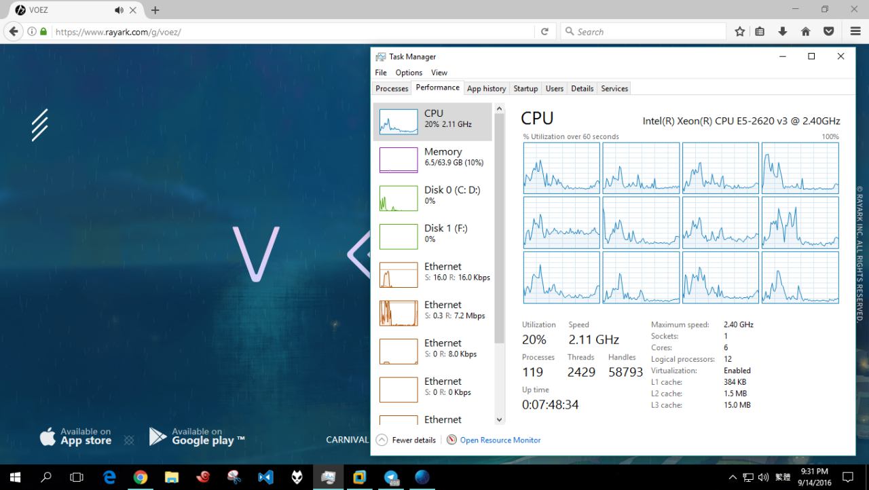Launch Microsoft Edge from the taskbar
This screenshot has height=490, width=869.
pos(109,477)
